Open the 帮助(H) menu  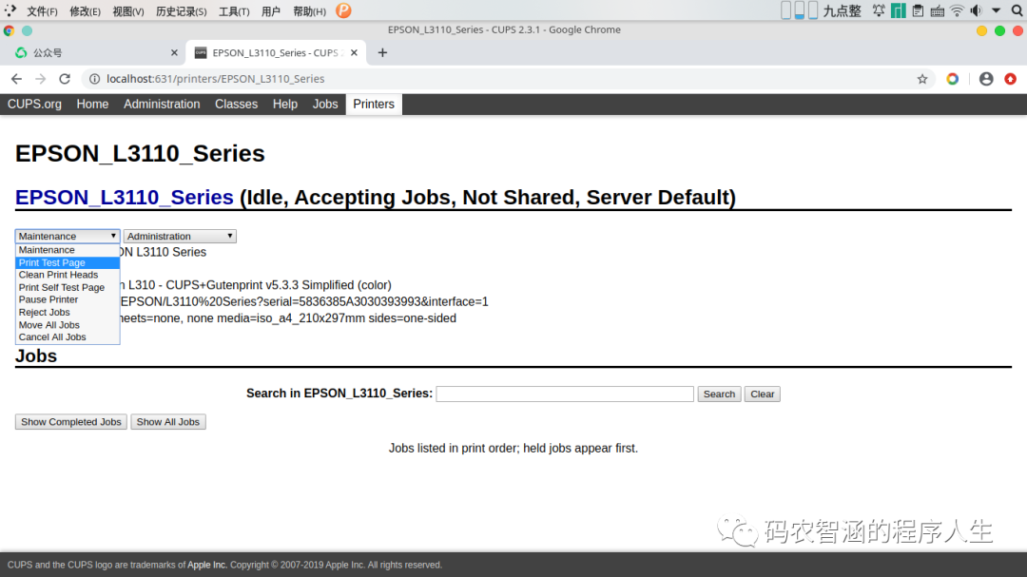pyautogui.click(x=309, y=11)
